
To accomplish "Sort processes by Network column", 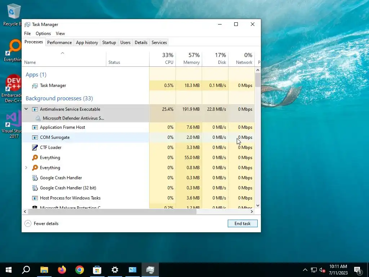I will click(x=241, y=59).
